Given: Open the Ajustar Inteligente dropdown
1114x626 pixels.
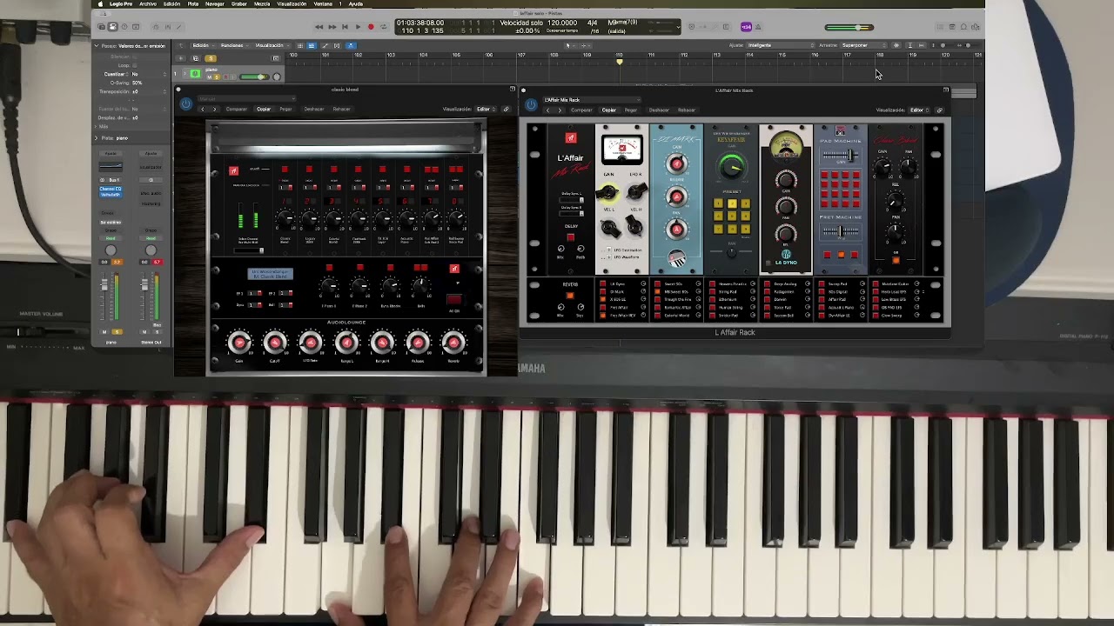Looking at the screenshot, I should [x=782, y=45].
